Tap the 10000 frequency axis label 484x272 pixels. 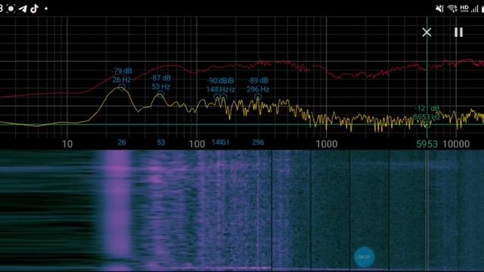click(456, 144)
